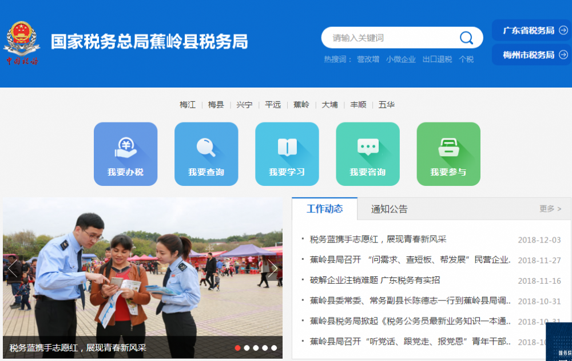Viewport: 572px width, 361px height.
Task: Switch to the 工作动态 tab
Action: point(324,209)
